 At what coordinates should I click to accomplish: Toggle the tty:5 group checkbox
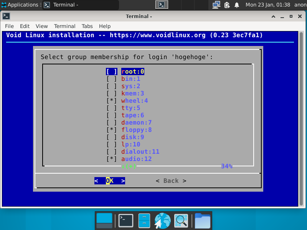[112, 108]
